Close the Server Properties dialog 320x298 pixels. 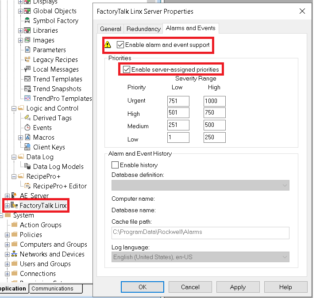[302, 11]
